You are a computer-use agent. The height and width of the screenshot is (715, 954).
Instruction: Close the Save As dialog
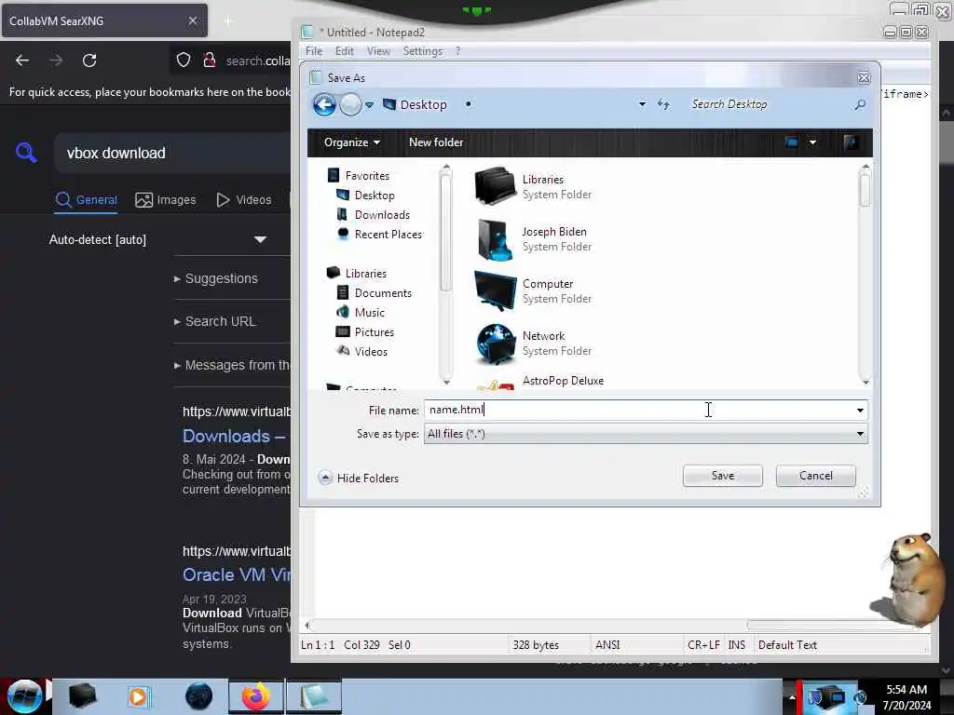pyautogui.click(x=864, y=78)
